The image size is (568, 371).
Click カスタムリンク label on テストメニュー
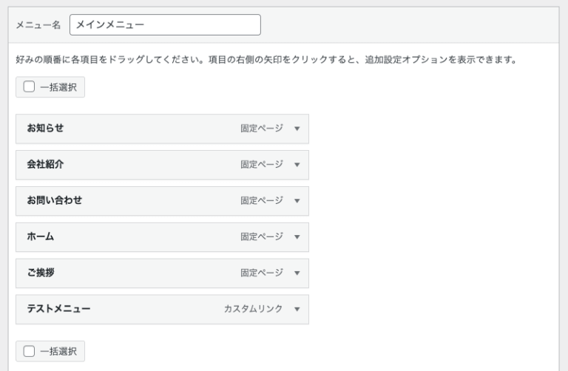pyautogui.click(x=253, y=309)
